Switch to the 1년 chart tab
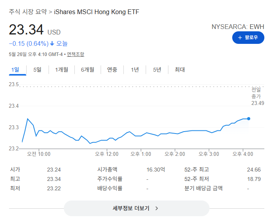The height and width of the screenshot is (224, 271). 135,70
